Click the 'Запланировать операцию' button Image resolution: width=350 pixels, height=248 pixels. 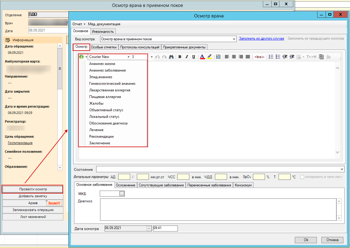(x=33, y=210)
